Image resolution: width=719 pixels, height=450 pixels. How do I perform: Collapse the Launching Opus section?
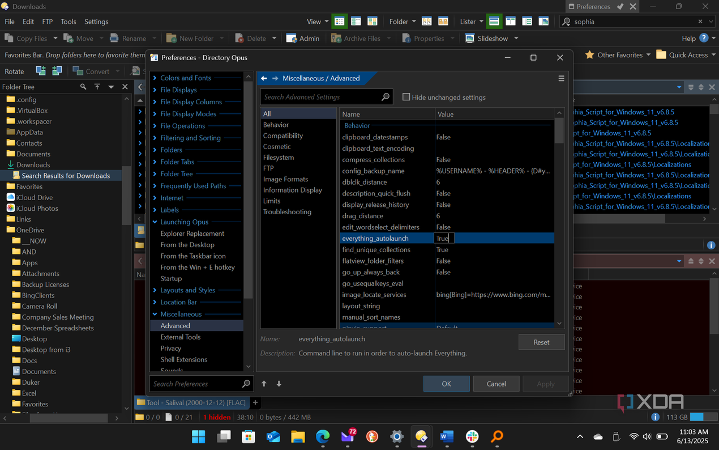pyautogui.click(x=155, y=222)
